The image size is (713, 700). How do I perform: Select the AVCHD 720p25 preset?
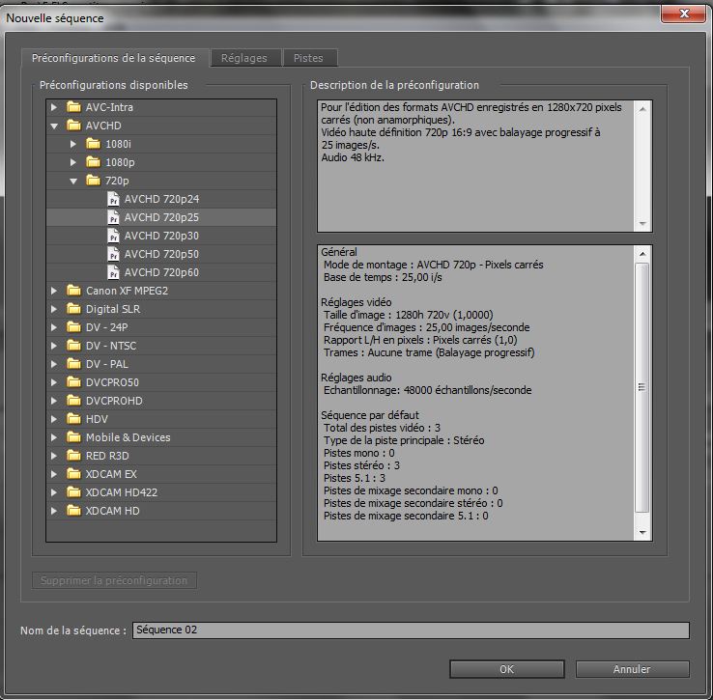(161, 217)
